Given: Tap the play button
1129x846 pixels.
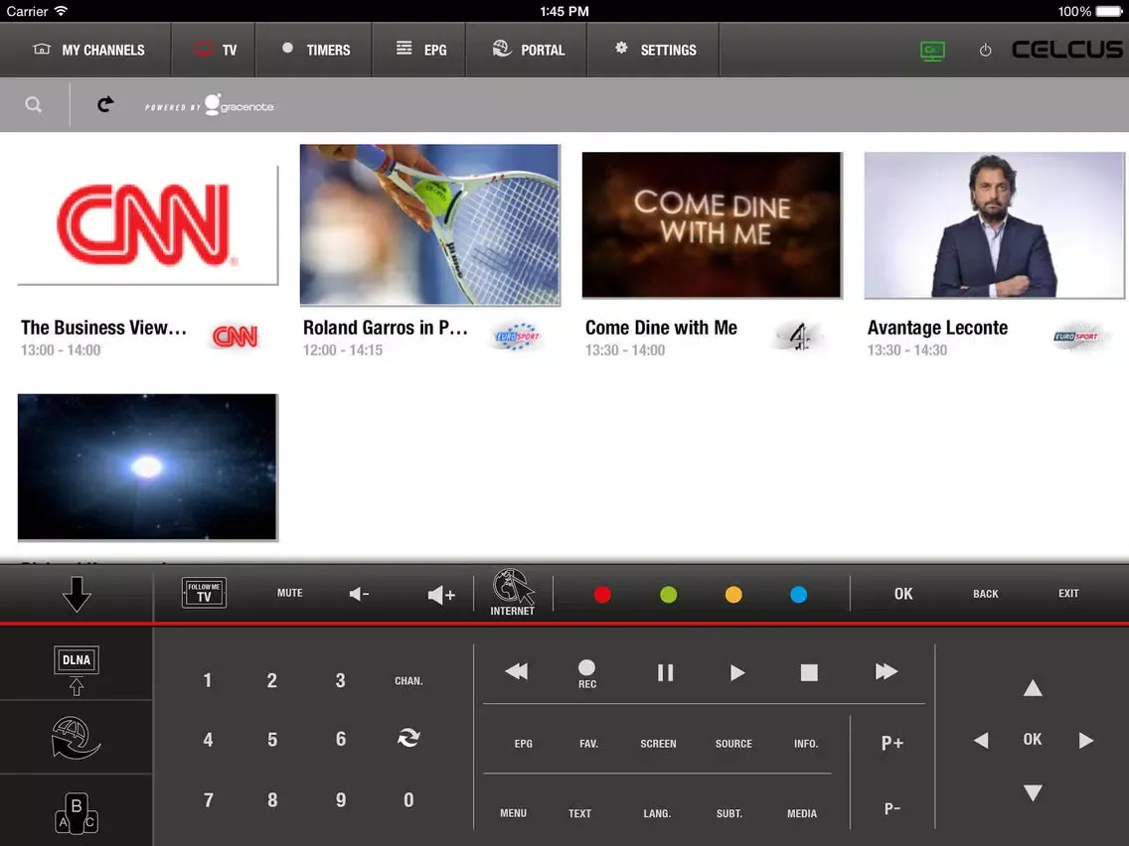Looking at the screenshot, I should [737, 672].
